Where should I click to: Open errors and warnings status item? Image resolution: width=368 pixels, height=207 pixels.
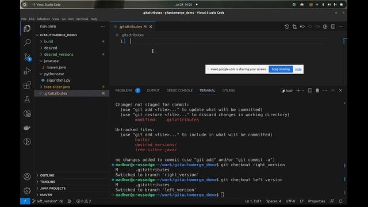tap(84, 201)
